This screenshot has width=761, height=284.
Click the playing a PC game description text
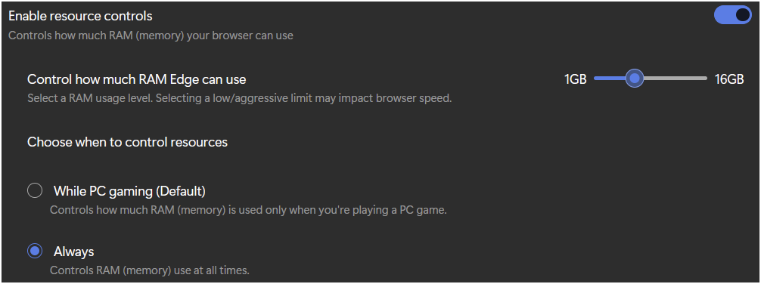pos(248,210)
